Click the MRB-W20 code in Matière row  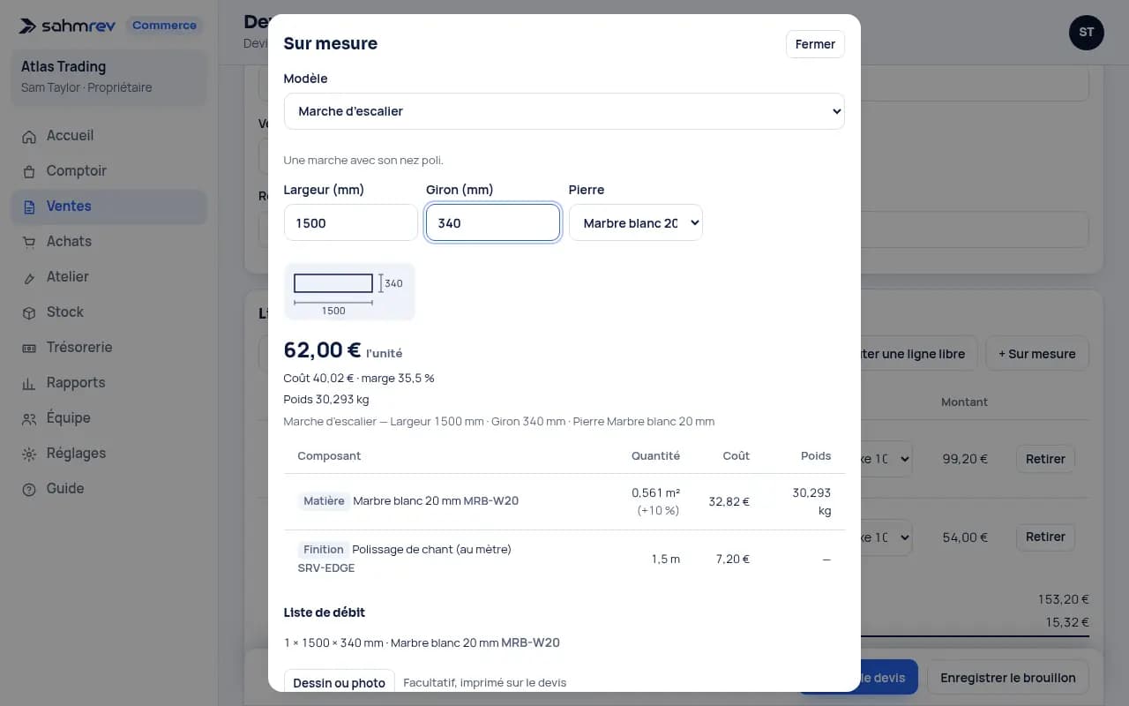(x=490, y=500)
